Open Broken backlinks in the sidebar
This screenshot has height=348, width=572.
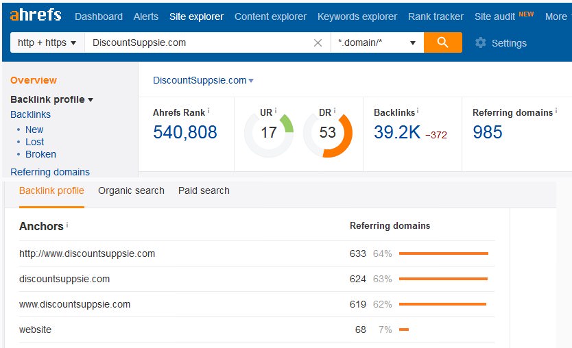pyautogui.click(x=40, y=154)
